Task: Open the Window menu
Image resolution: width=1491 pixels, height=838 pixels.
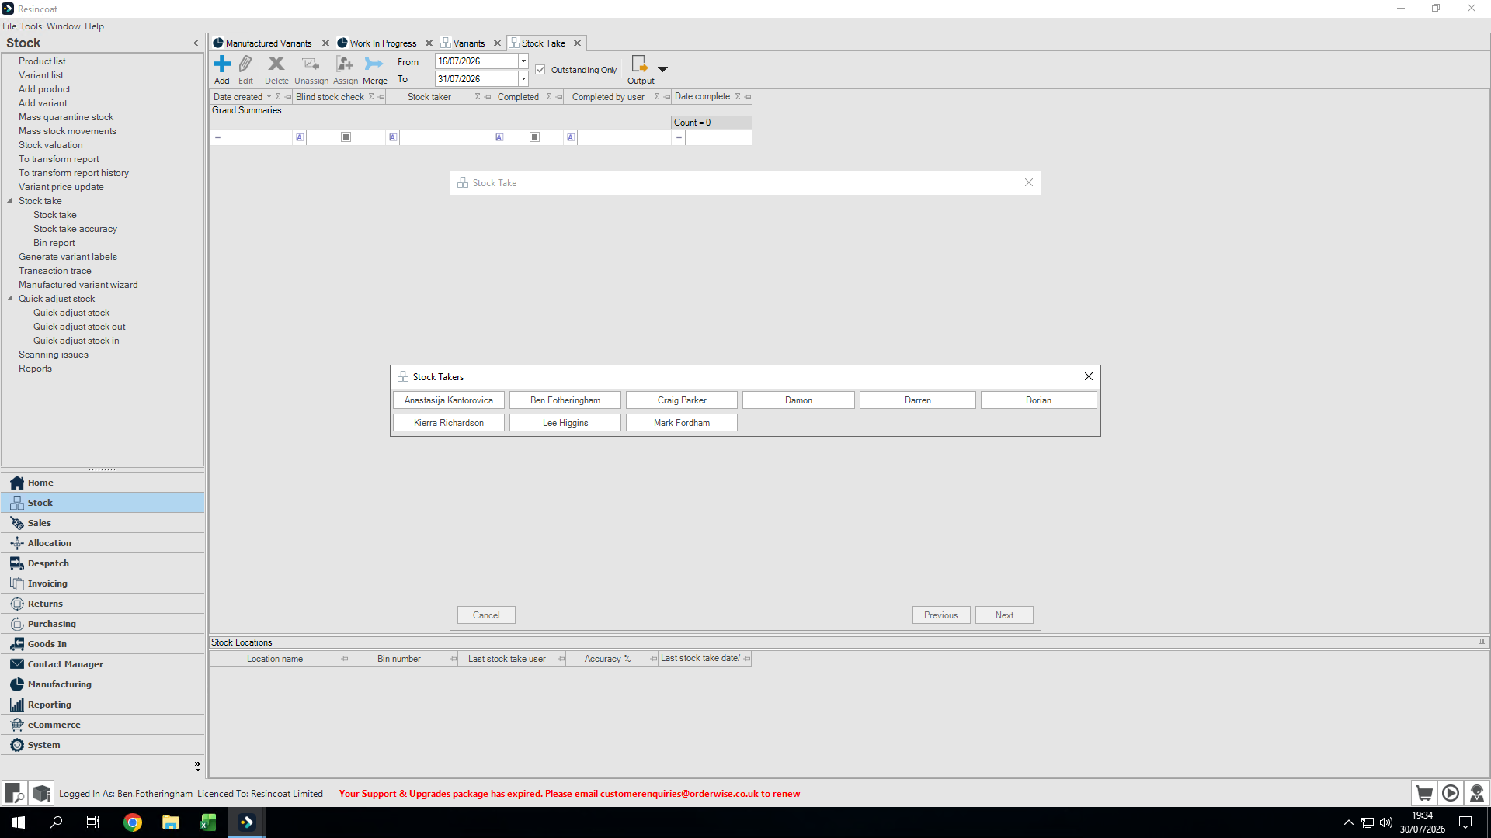Action: (x=64, y=26)
